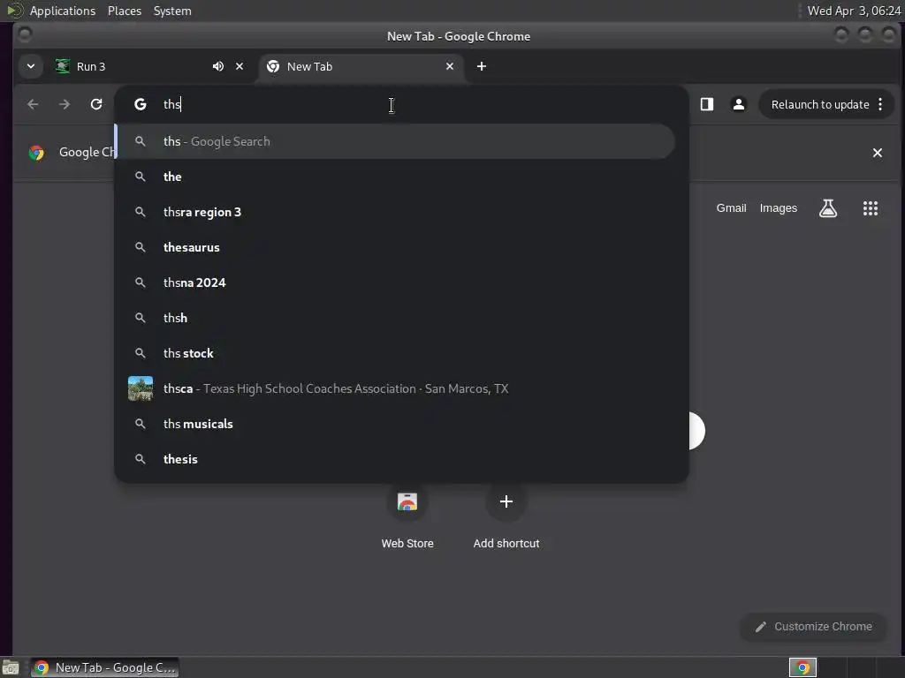Click search icon beside 'ths stock'
This screenshot has height=678, width=905.
pyautogui.click(x=141, y=353)
